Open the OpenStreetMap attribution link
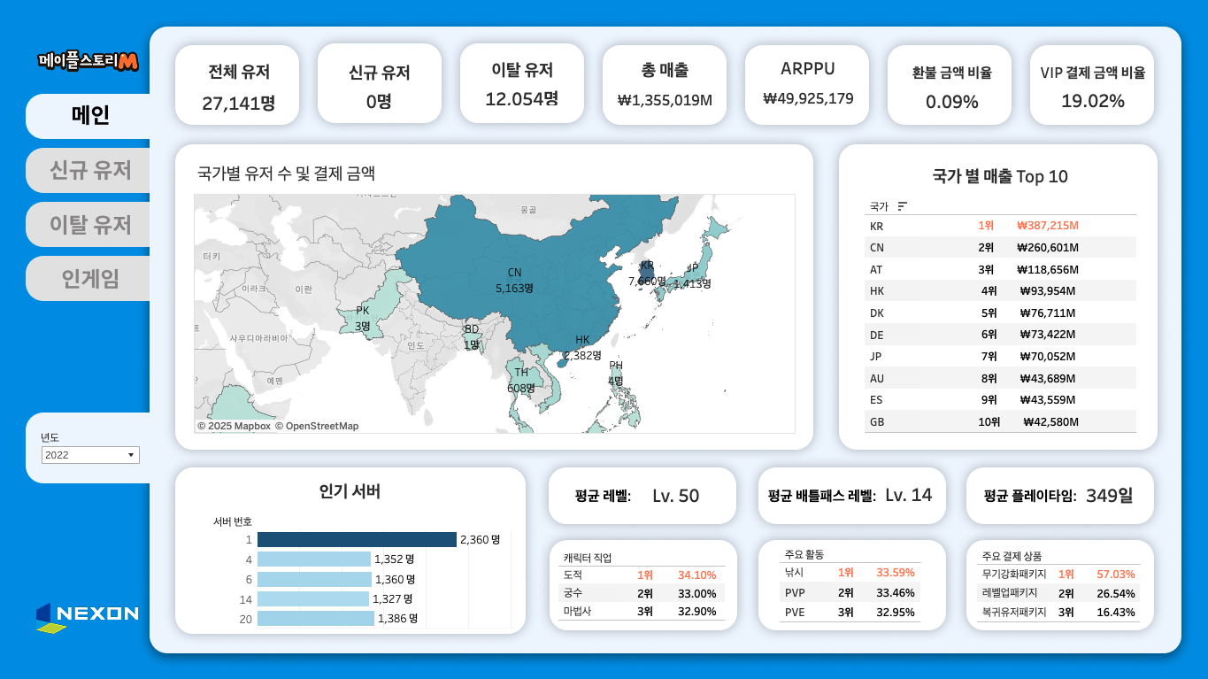 317,426
